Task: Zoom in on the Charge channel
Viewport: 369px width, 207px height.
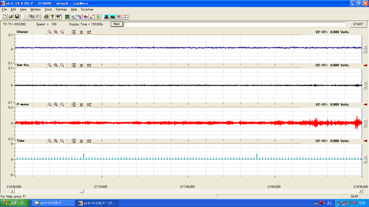Action: click(x=56, y=32)
